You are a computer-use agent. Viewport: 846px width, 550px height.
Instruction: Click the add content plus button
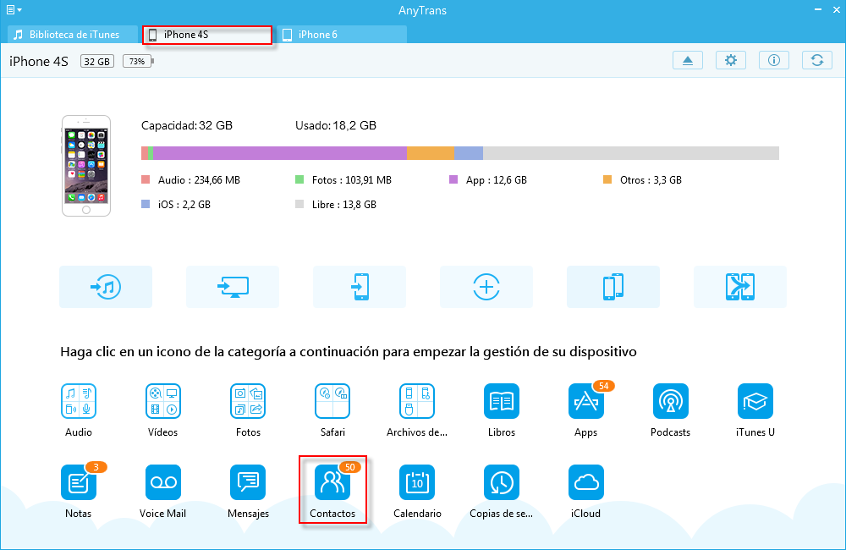click(x=486, y=287)
